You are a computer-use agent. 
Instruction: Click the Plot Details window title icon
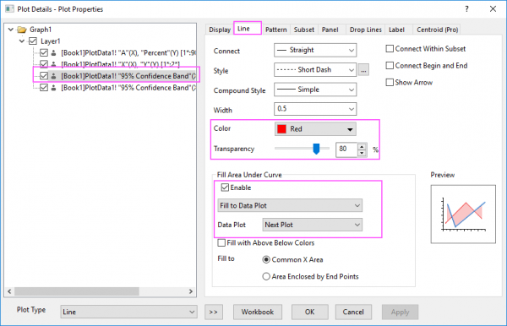point(9,8)
